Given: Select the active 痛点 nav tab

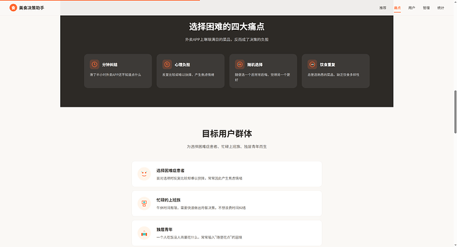Looking at the screenshot, I should (397, 8).
